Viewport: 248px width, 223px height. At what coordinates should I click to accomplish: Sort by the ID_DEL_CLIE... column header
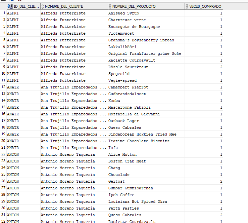click(23, 6)
